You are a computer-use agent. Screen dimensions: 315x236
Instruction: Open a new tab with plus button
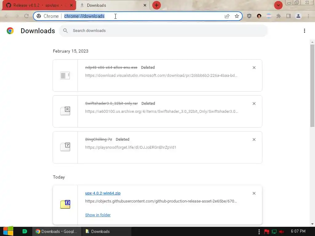[157, 5]
